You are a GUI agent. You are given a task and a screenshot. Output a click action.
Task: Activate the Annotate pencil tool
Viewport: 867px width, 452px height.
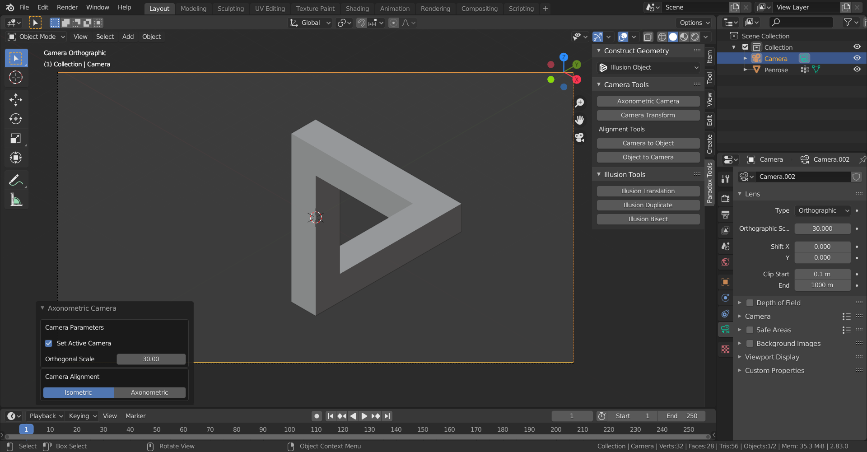(16, 180)
